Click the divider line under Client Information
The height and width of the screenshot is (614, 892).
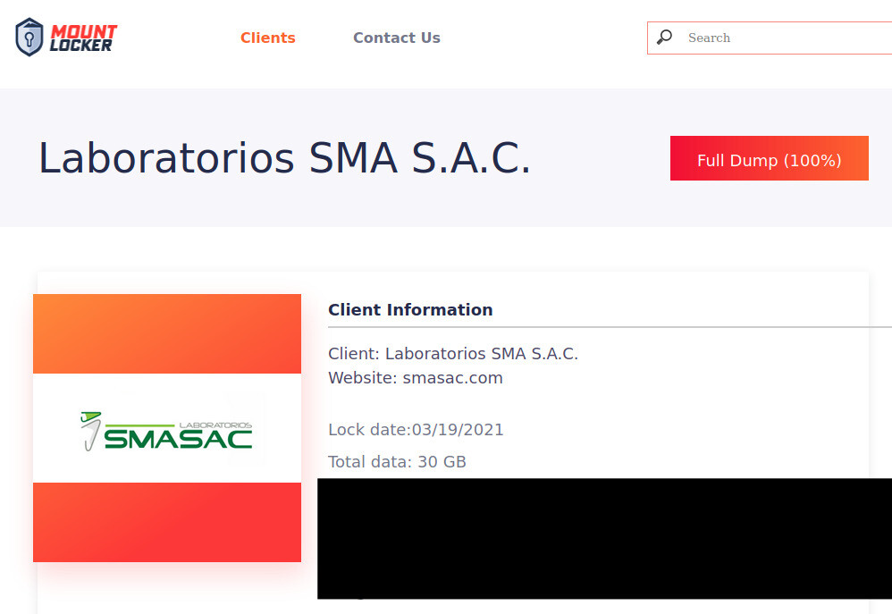(x=610, y=327)
